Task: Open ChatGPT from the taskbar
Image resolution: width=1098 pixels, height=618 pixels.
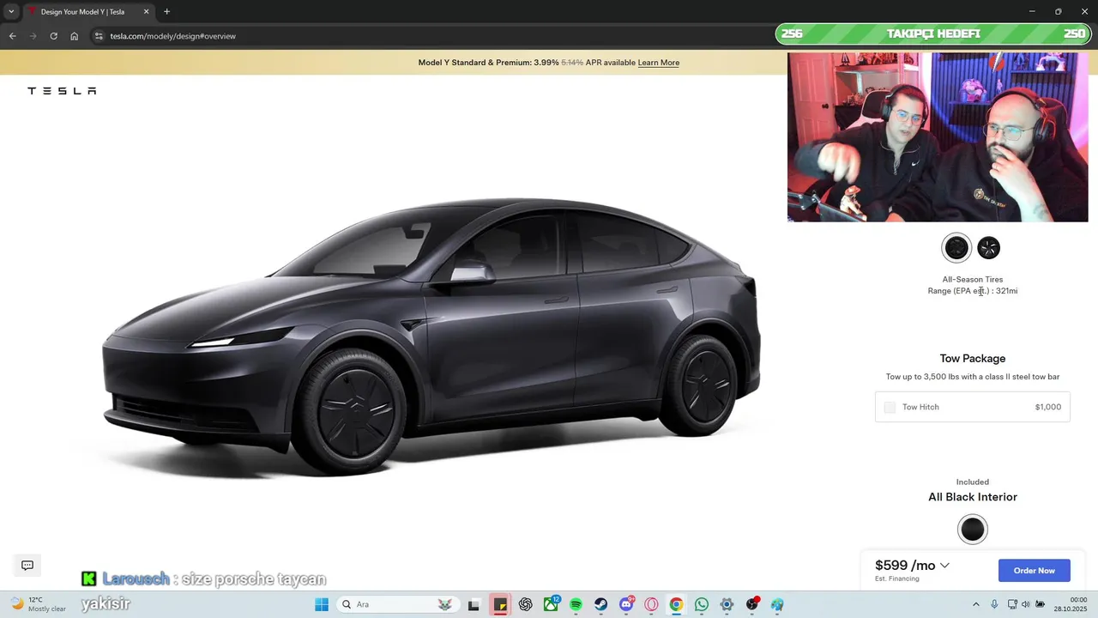Action: click(x=525, y=604)
